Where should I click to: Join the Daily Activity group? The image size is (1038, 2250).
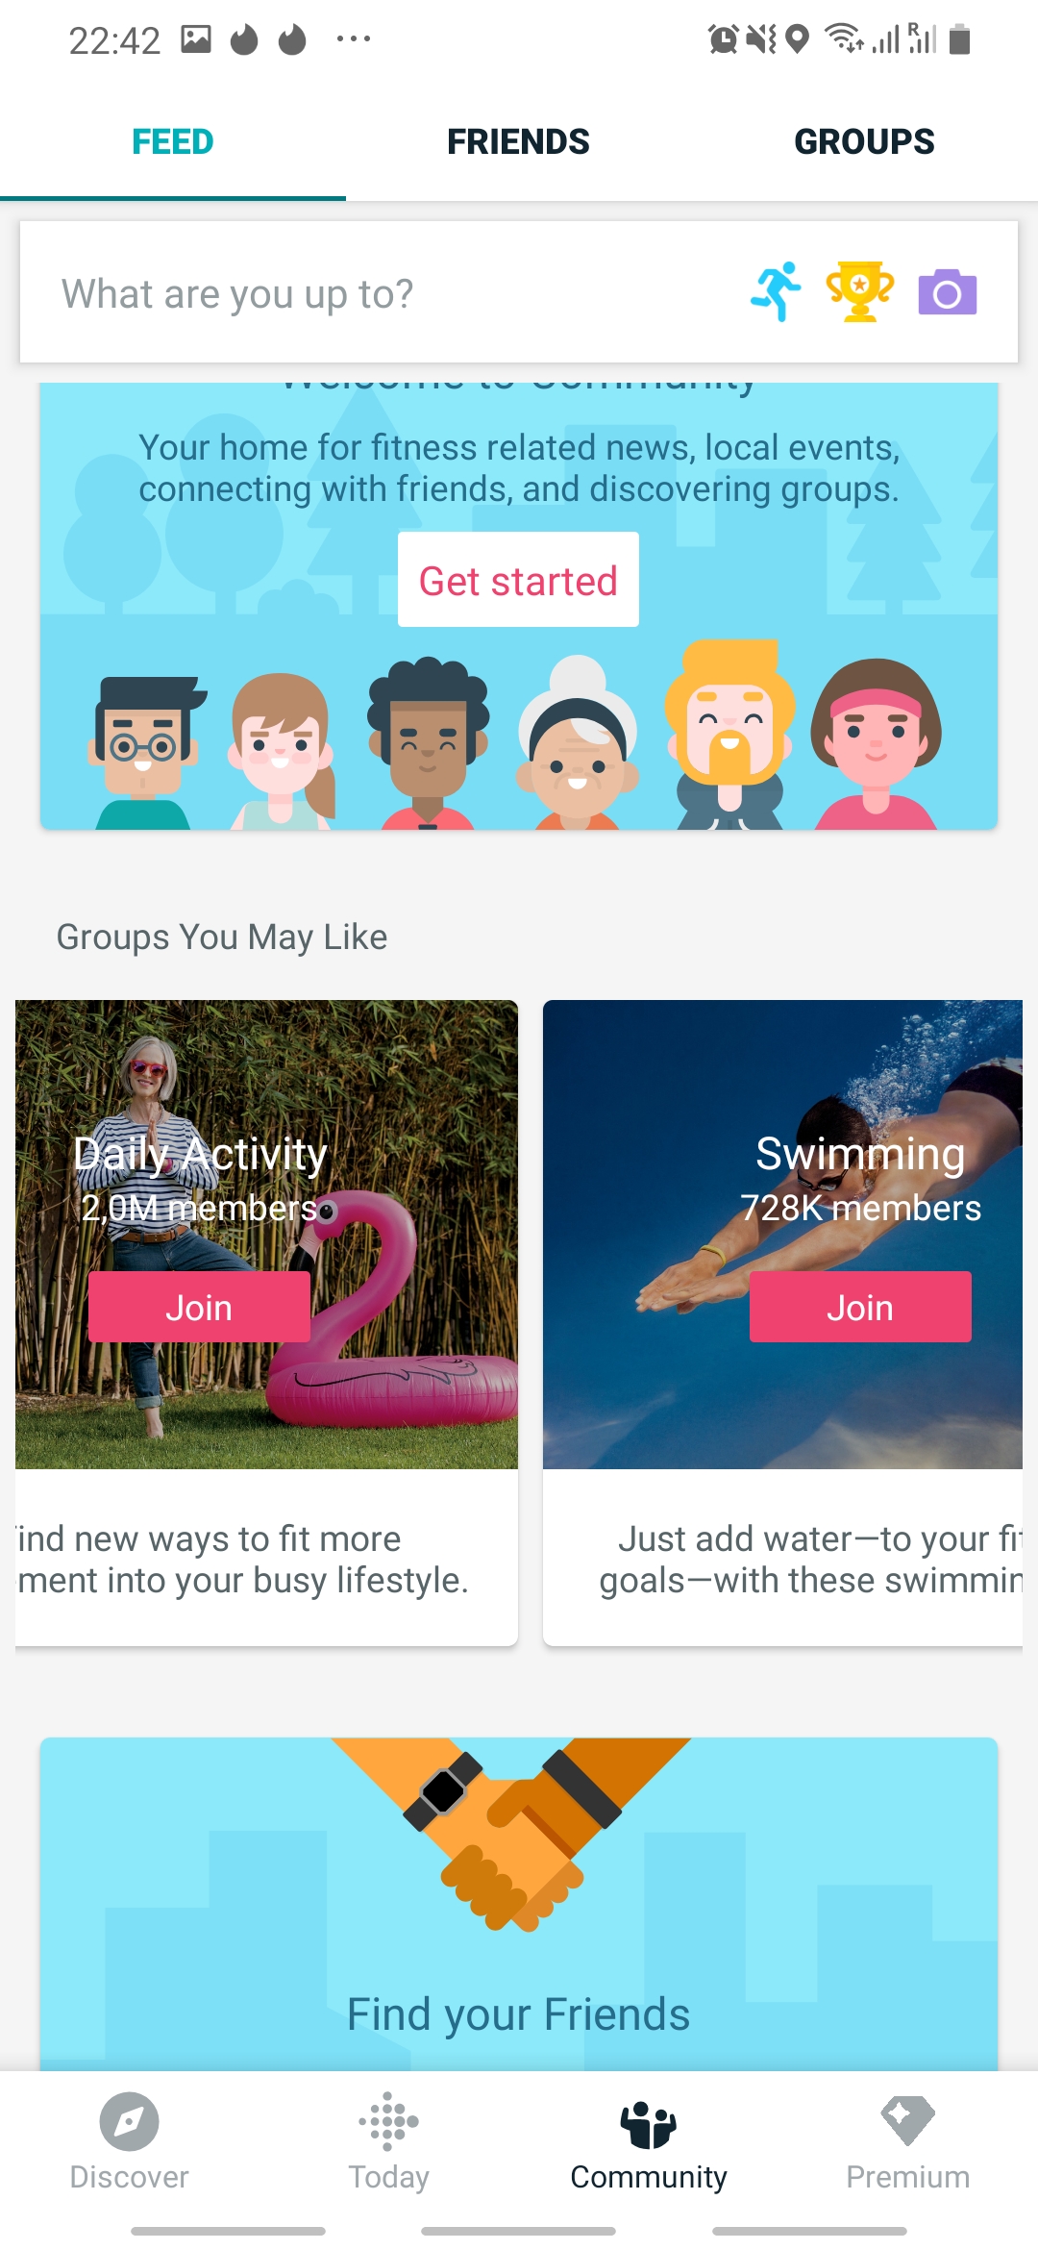tap(199, 1307)
